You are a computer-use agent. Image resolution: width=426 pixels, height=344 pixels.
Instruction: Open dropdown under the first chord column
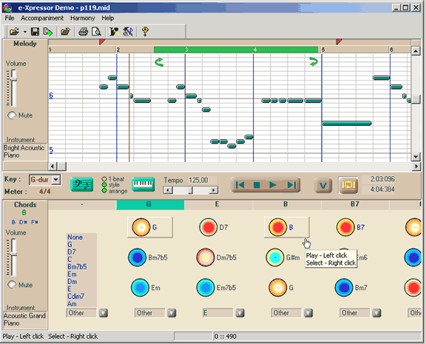(x=104, y=313)
